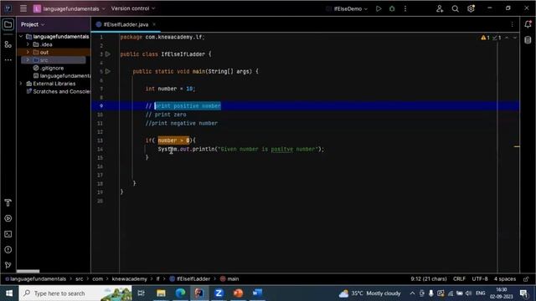The width and height of the screenshot is (536, 301).
Task: Show more tool windows ellipsis
Action: click(8, 59)
